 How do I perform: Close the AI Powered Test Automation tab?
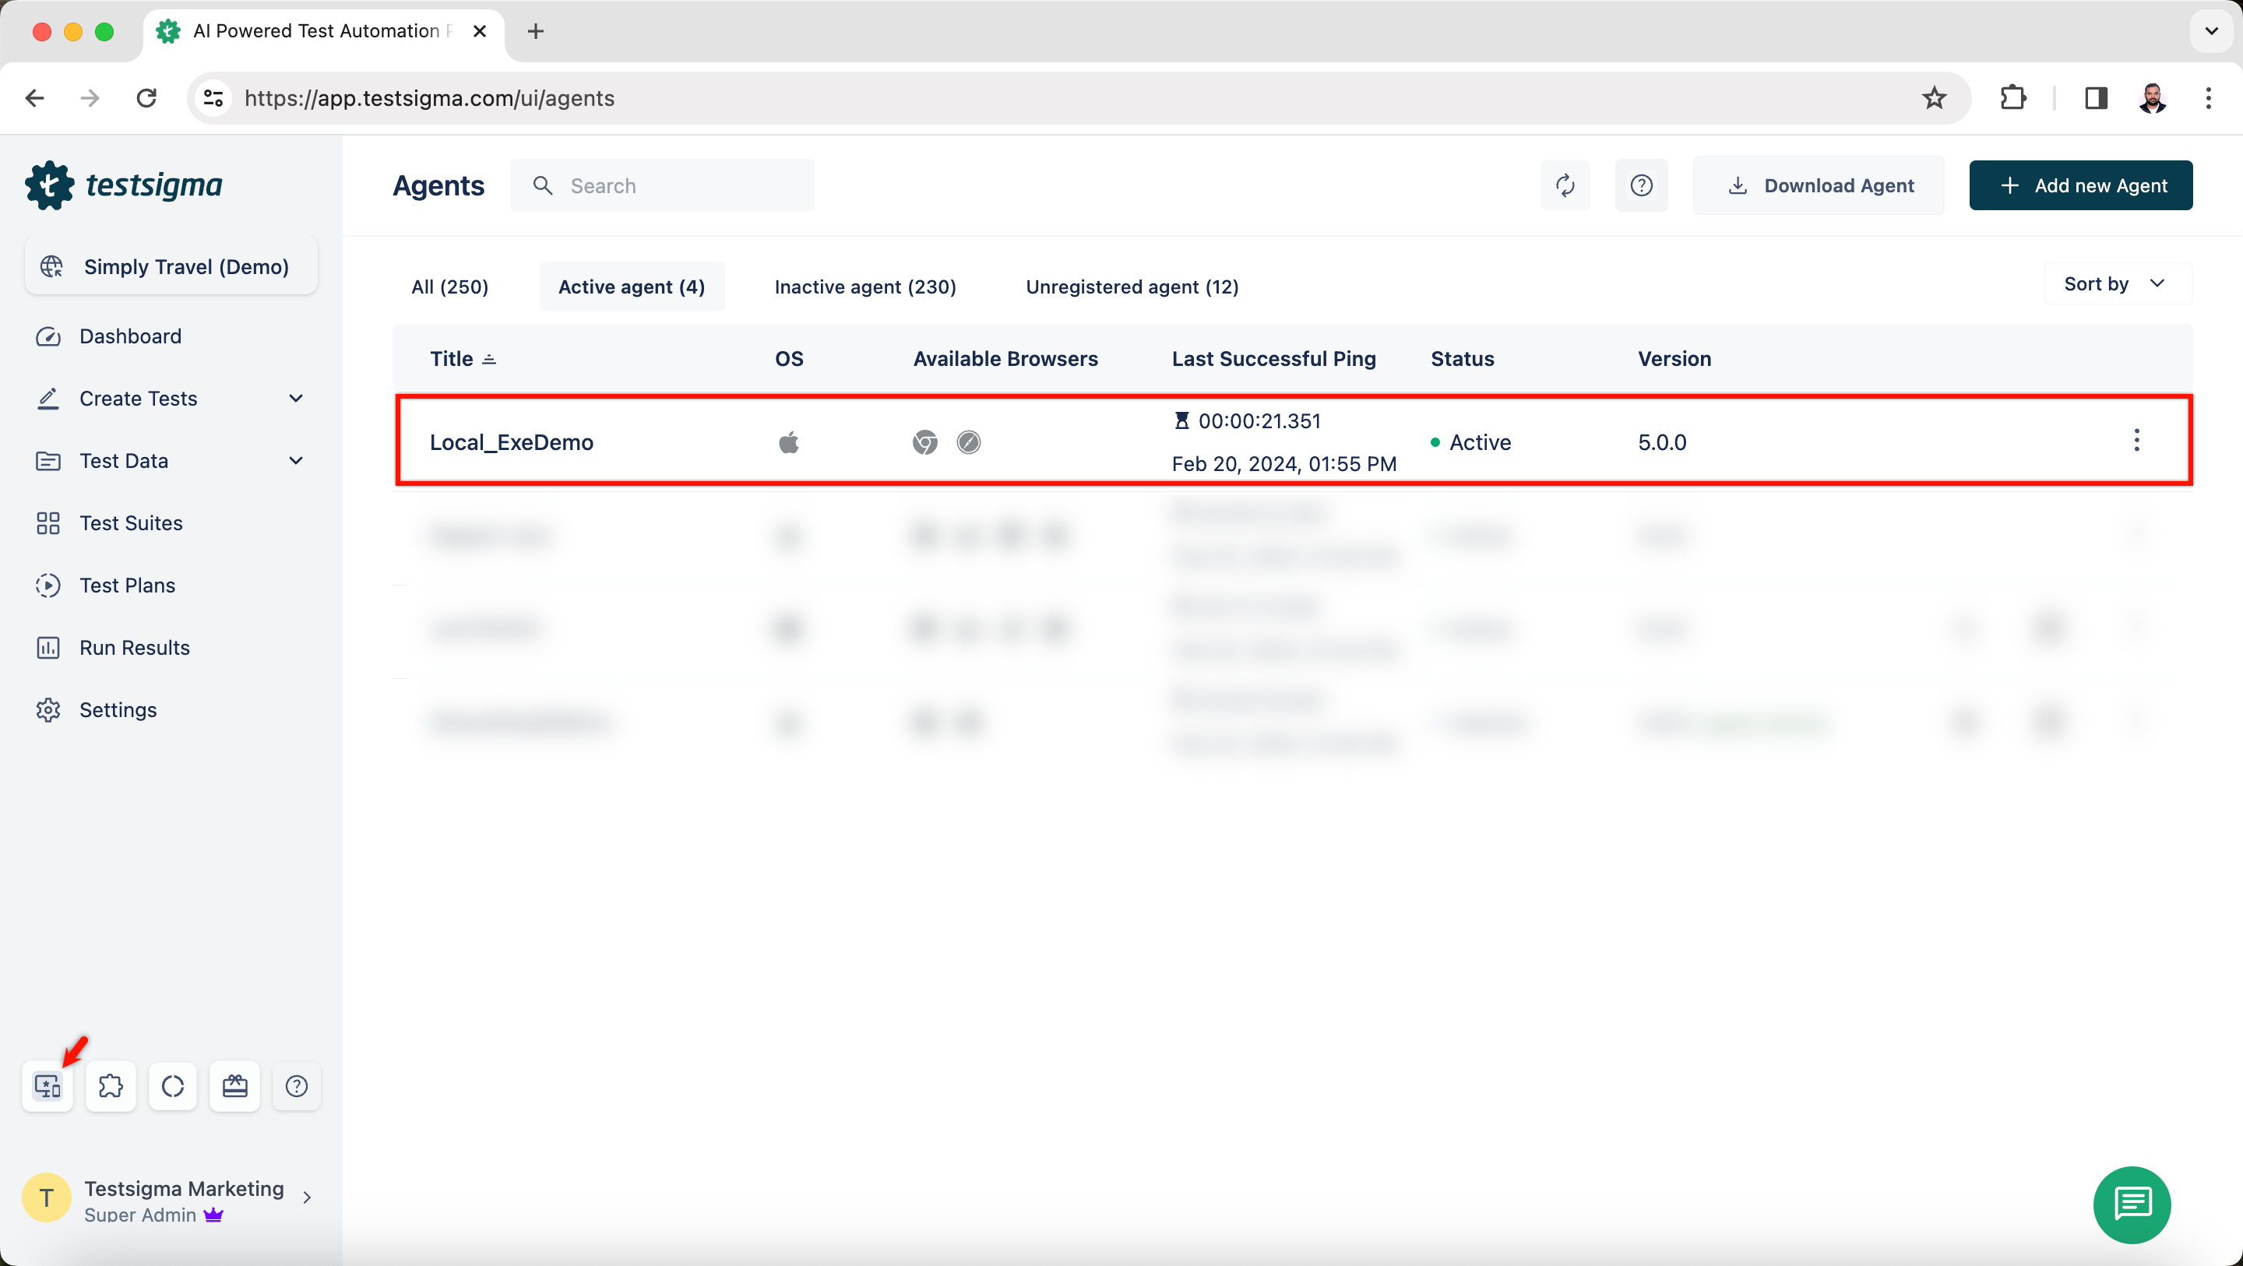480,31
